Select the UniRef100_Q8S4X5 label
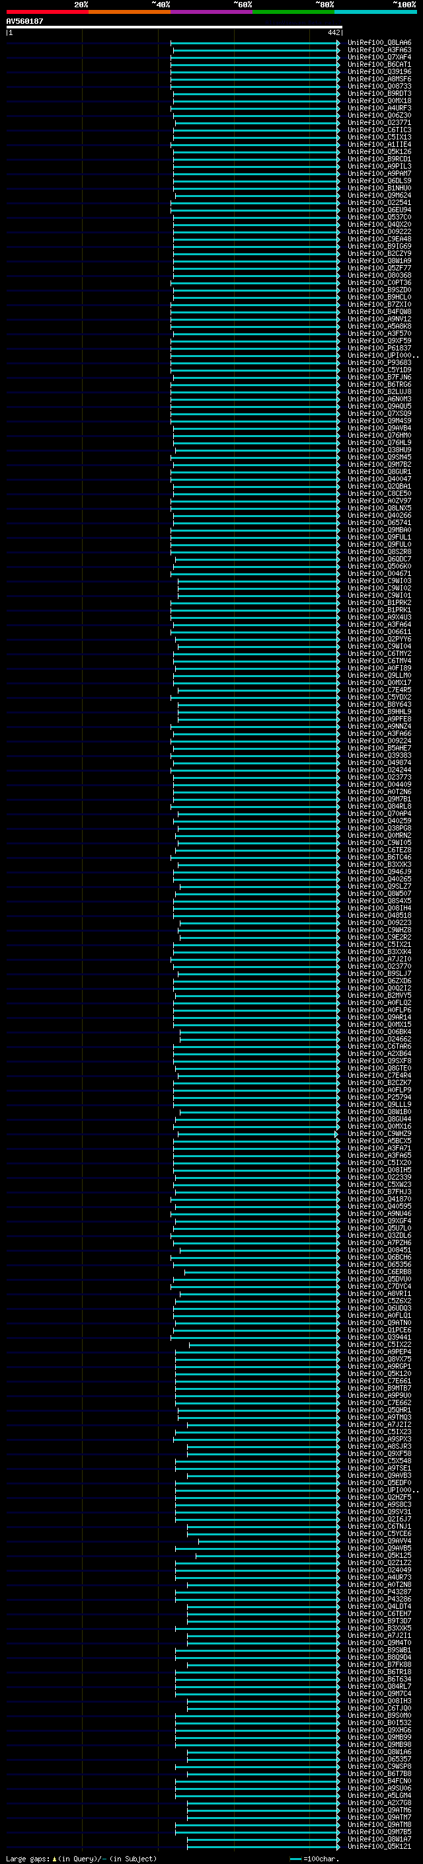423x1864 pixels. click(379, 901)
